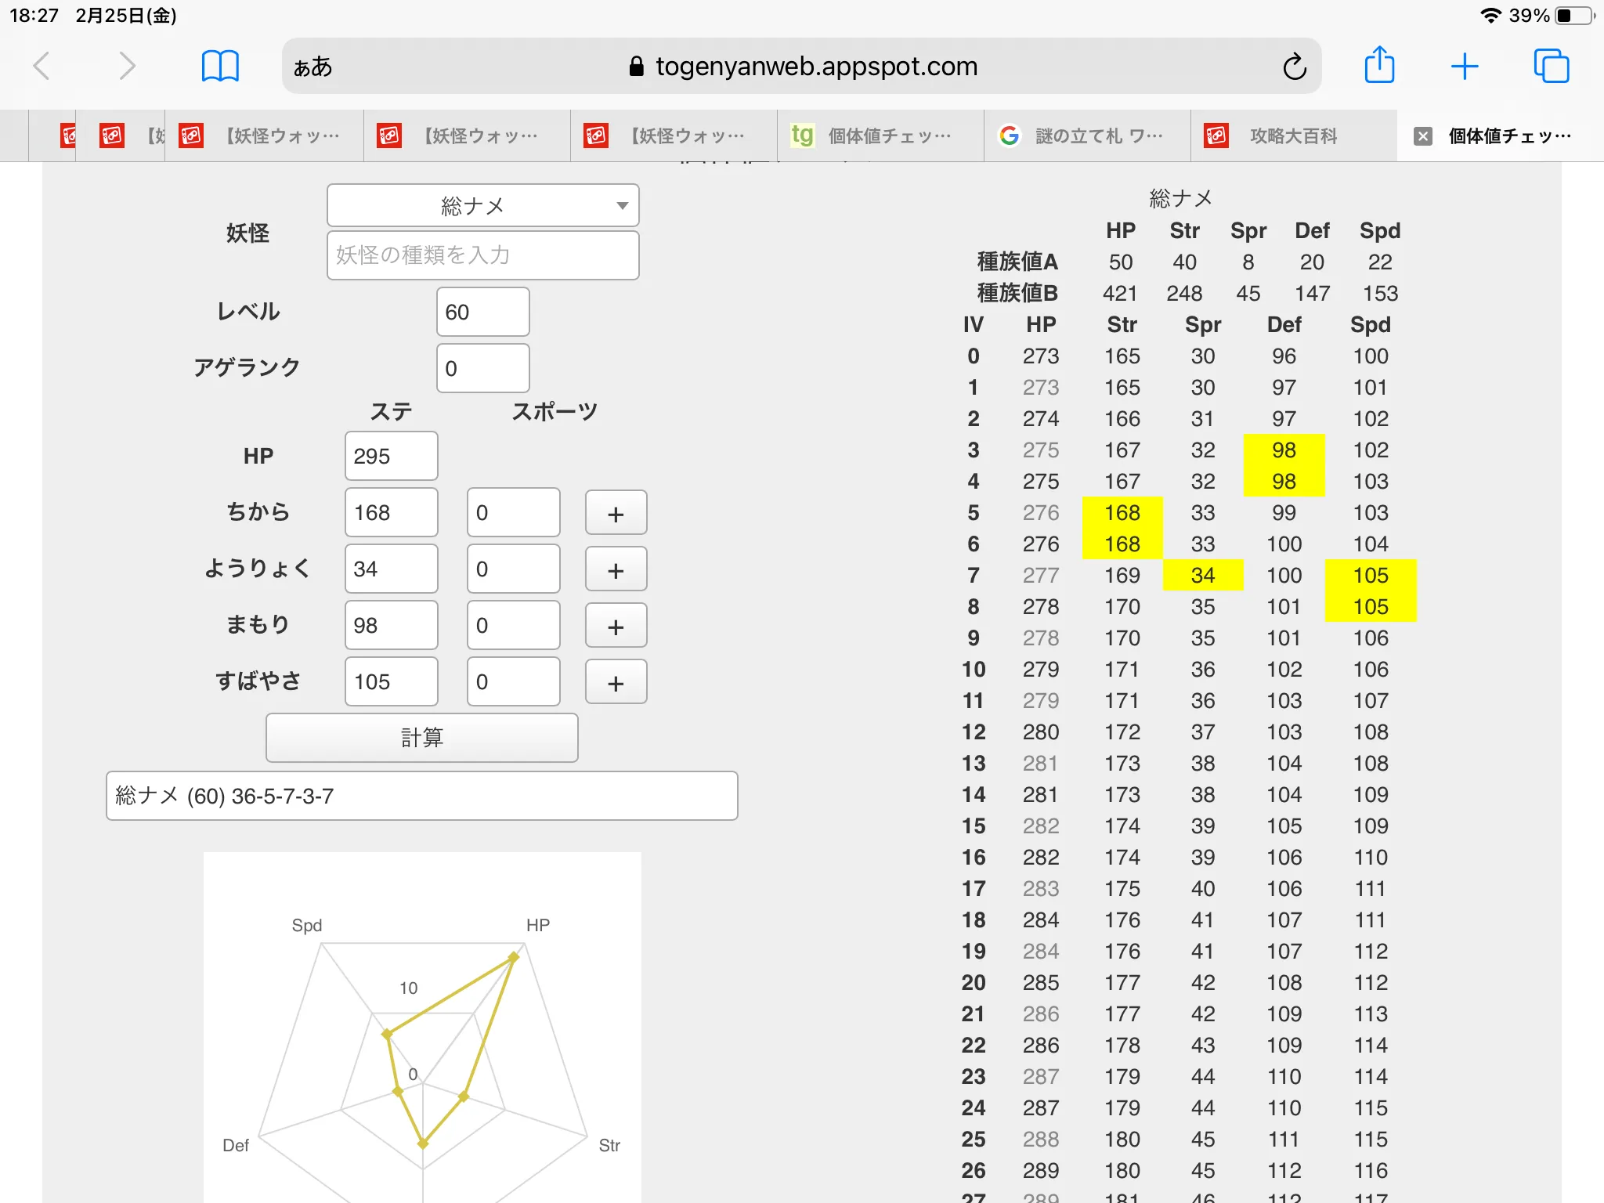Click the アゲランク field showing 0
Image resolution: width=1604 pixels, height=1203 pixels.
tap(483, 368)
